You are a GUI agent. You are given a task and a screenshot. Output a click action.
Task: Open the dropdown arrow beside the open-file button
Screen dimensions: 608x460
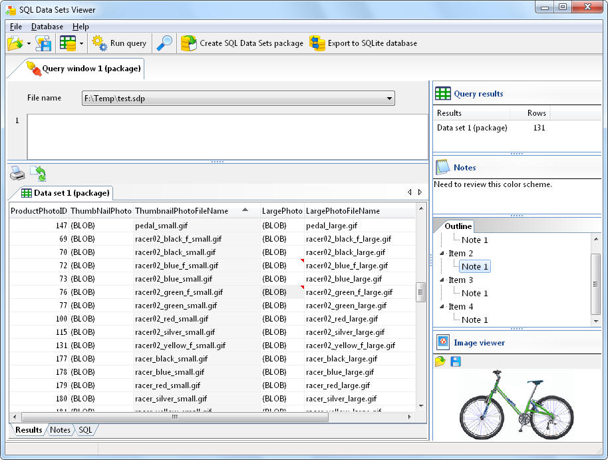28,43
